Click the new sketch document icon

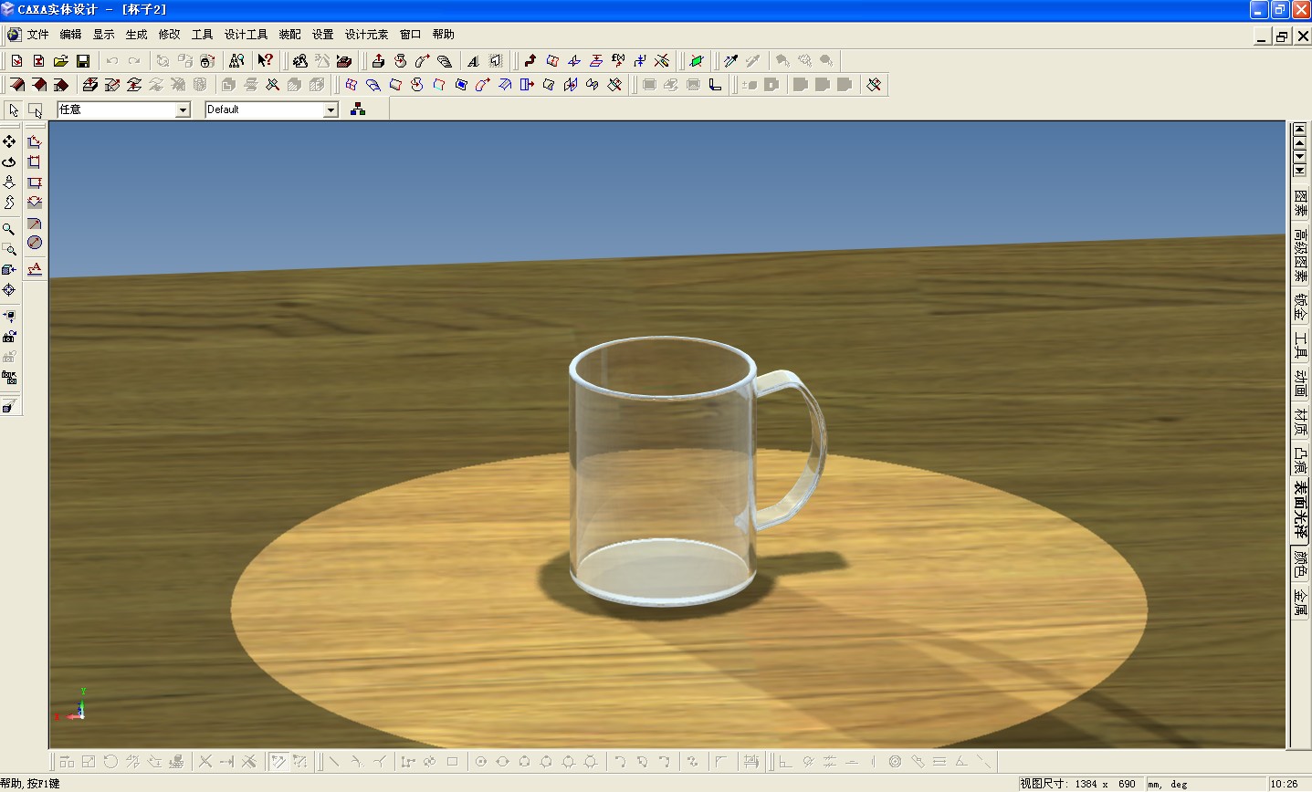pos(16,61)
